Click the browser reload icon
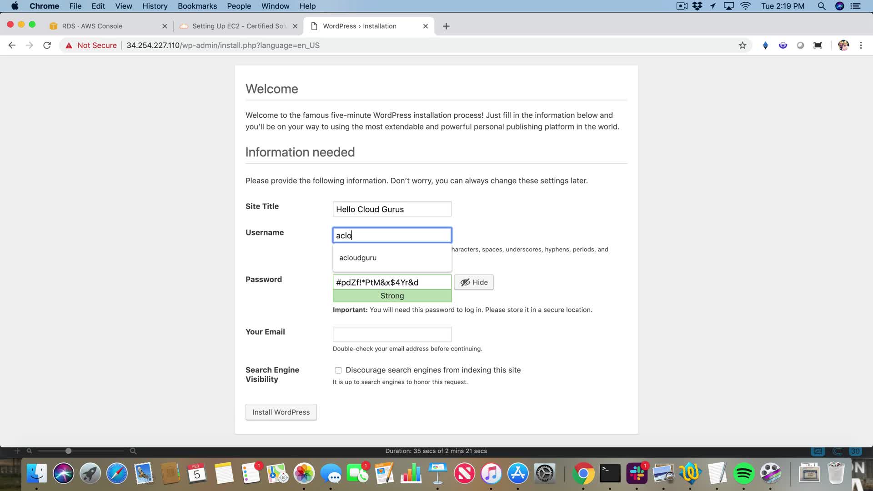 point(47,45)
